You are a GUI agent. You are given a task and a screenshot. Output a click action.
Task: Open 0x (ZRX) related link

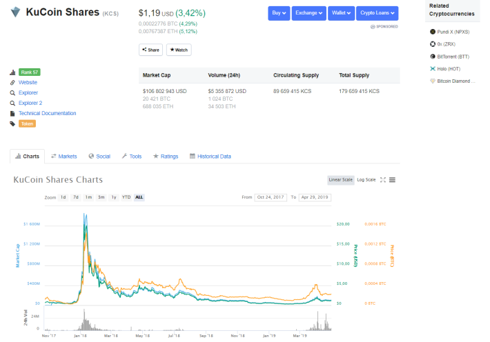(447, 44)
